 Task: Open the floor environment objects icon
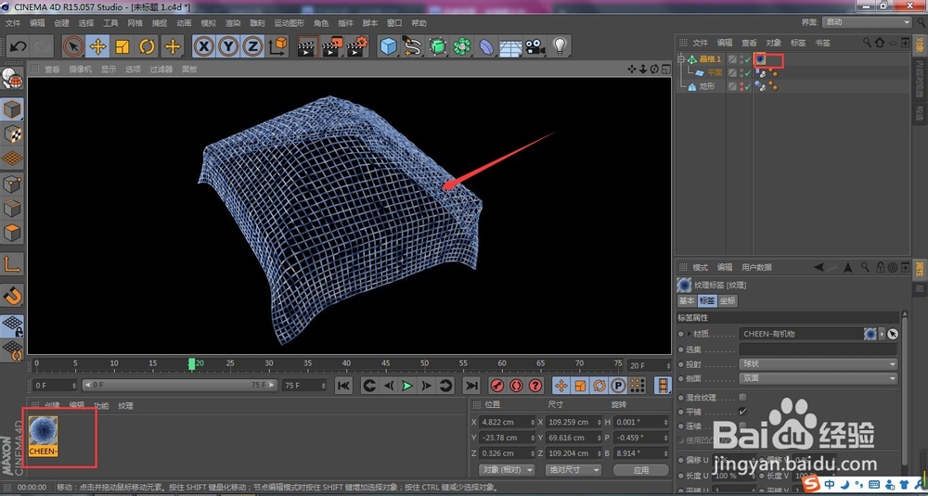510,46
